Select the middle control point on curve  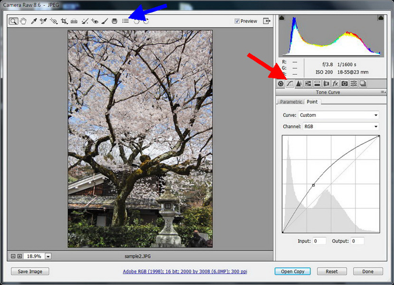[x=313, y=185]
